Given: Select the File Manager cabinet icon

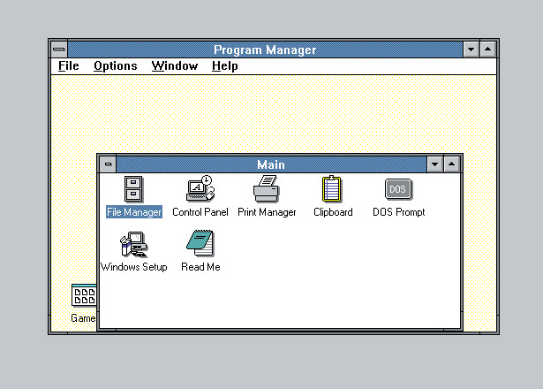Looking at the screenshot, I should [x=133, y=189].
